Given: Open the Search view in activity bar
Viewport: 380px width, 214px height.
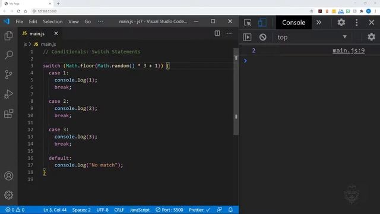Looking at the screenshot, I should coord(9,55).
